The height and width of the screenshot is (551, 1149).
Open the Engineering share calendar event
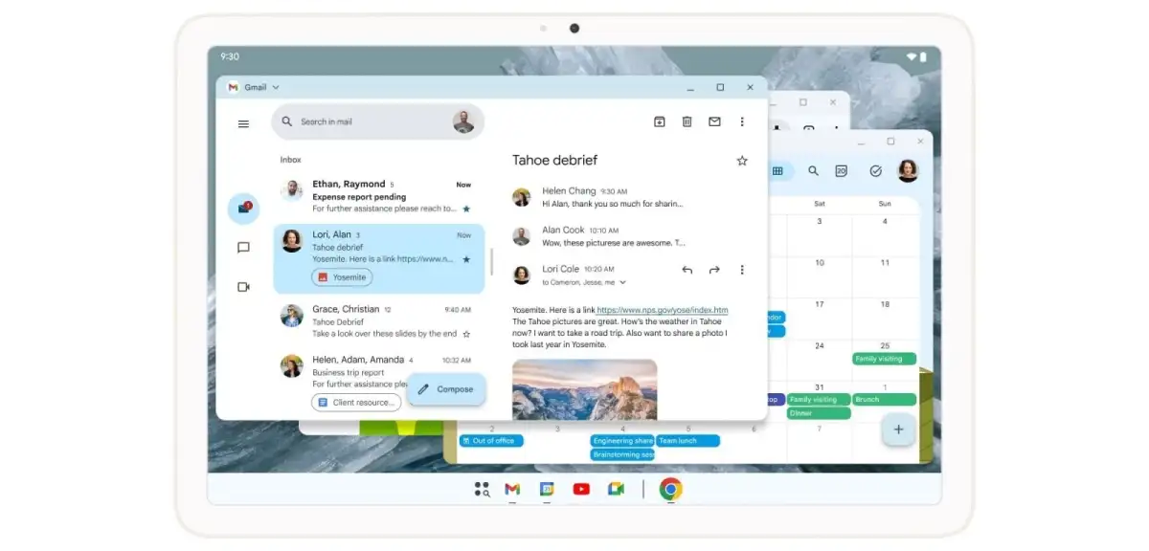tap(622, 441)
